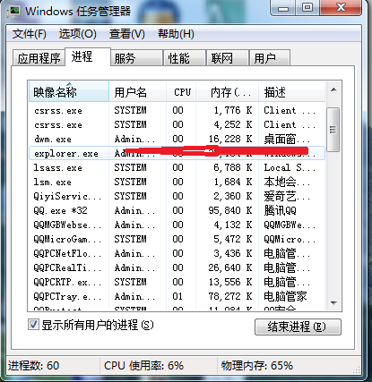Image resolution: width=372 pixels, height=382 pixels.
Task: Click the 进程数: 60 status entry
Action: pos(33,366)
